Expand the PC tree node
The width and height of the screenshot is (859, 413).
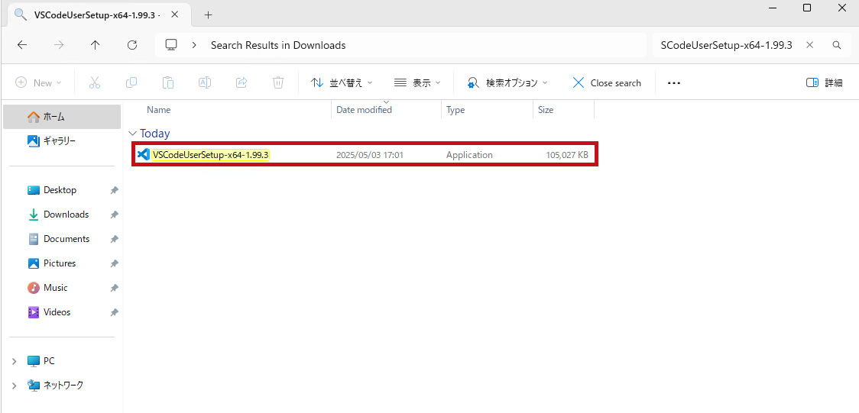[14, 361]
